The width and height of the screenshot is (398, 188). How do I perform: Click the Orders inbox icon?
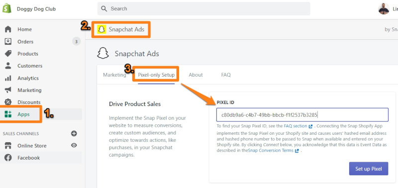tap(8, 41)
